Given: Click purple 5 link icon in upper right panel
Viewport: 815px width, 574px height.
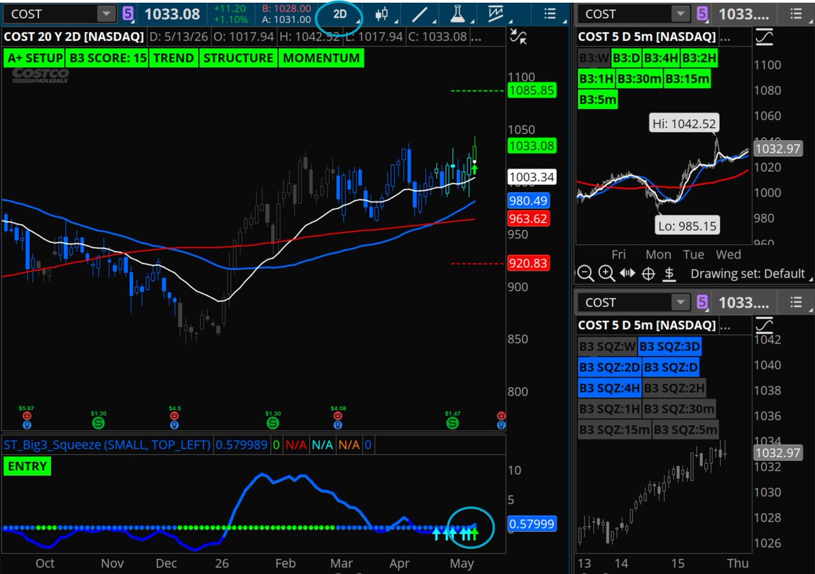Looking at the screenshot, I should [x=702, y=14].
